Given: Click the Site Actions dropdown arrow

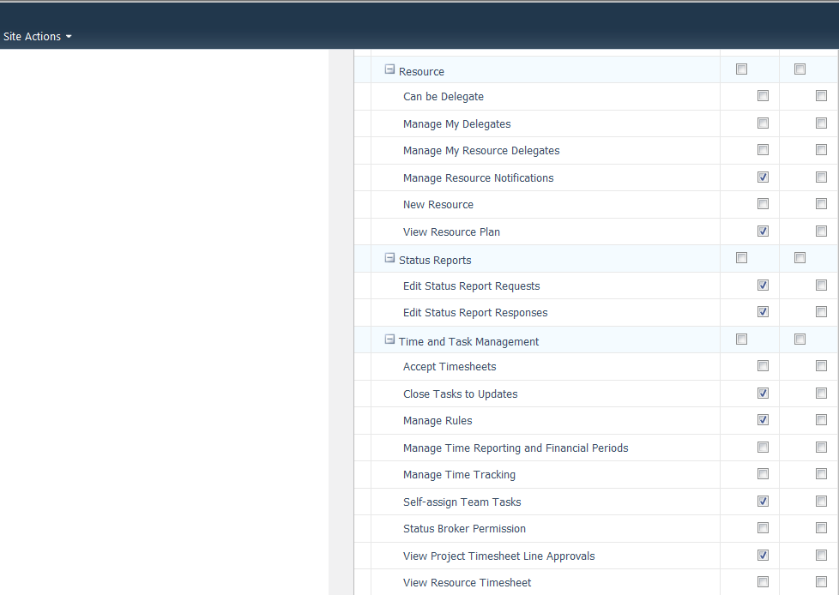Looking at the screenshot, I should [69, 37].
